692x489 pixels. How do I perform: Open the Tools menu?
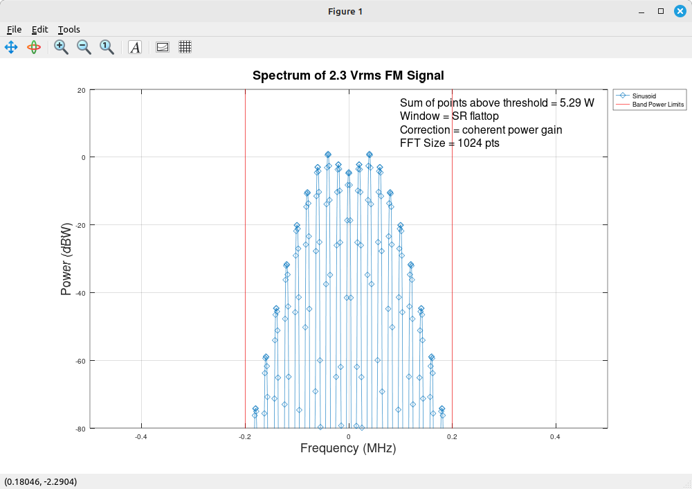(69, 29)
